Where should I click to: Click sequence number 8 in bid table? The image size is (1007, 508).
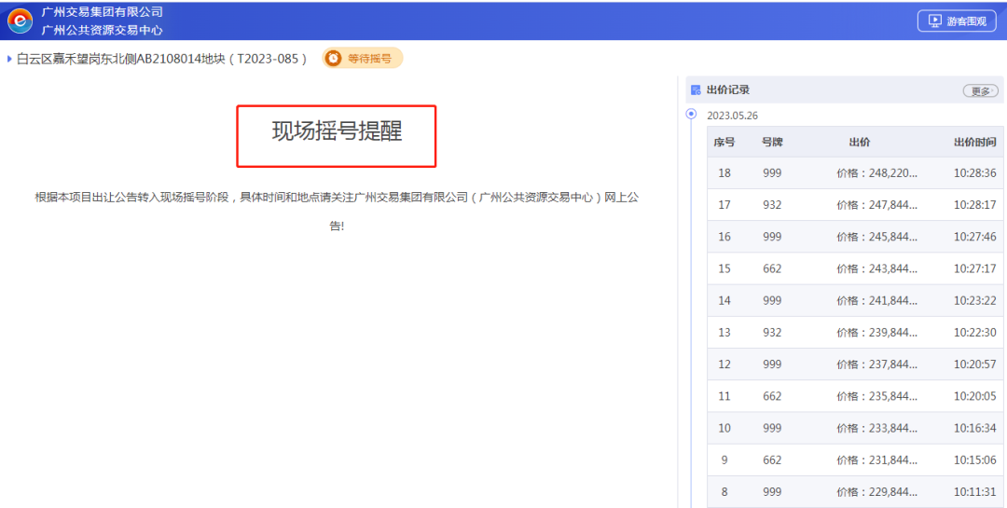[x=724, y=492]
